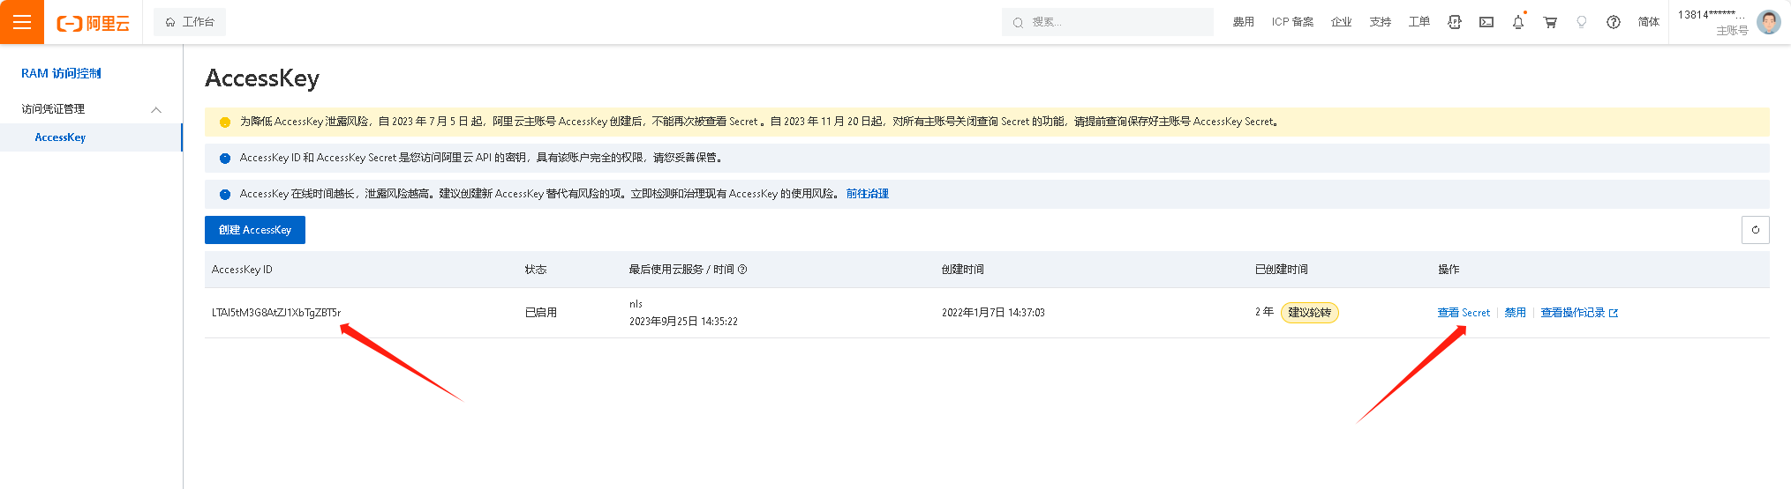Open the ICP 备案 menu
Viewport: 1791px width, 489px height.
pos(1292,22)
